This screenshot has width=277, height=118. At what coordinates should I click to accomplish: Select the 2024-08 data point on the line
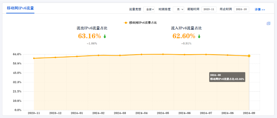tap(228, 55)
